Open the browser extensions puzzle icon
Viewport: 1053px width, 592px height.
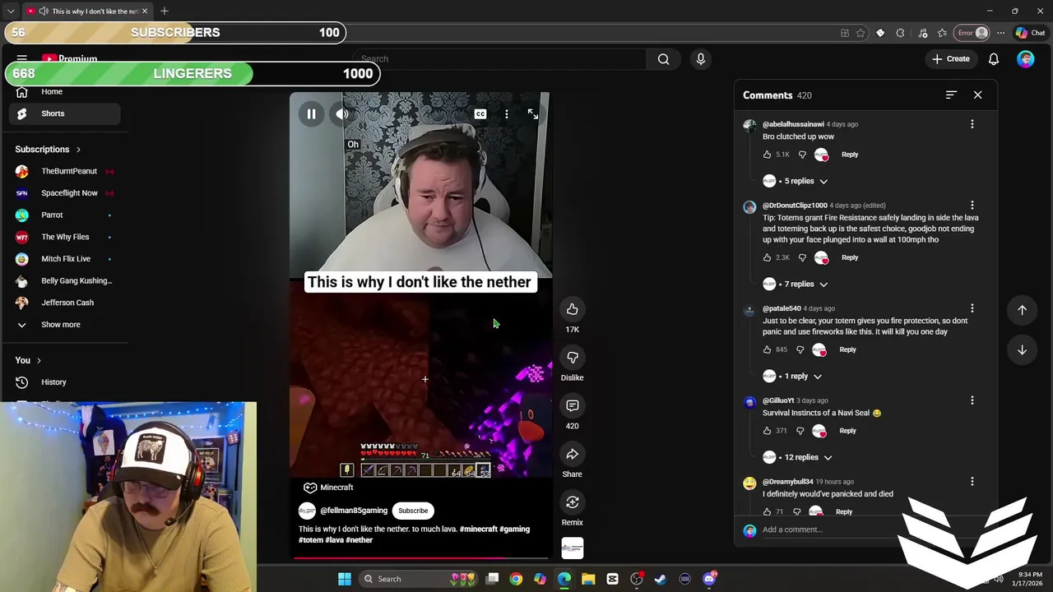point(900,33)
